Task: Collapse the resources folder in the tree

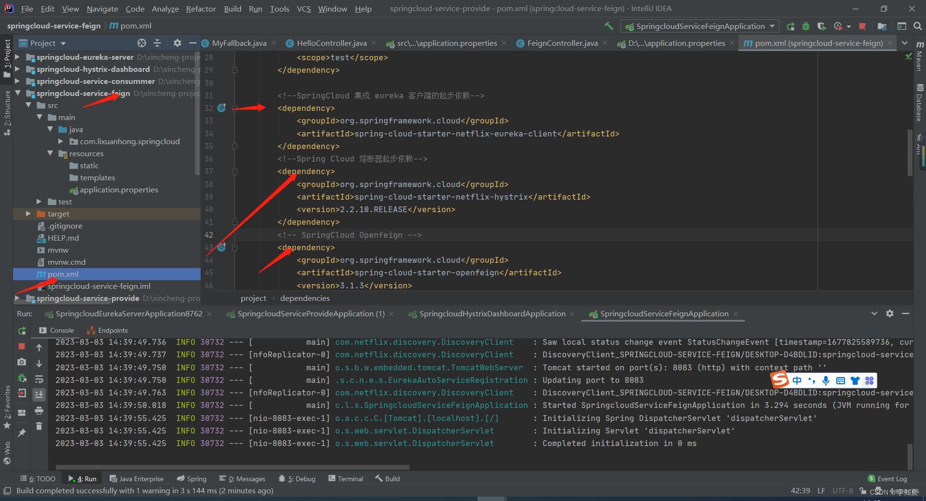Action: click(x=50, y=153)
